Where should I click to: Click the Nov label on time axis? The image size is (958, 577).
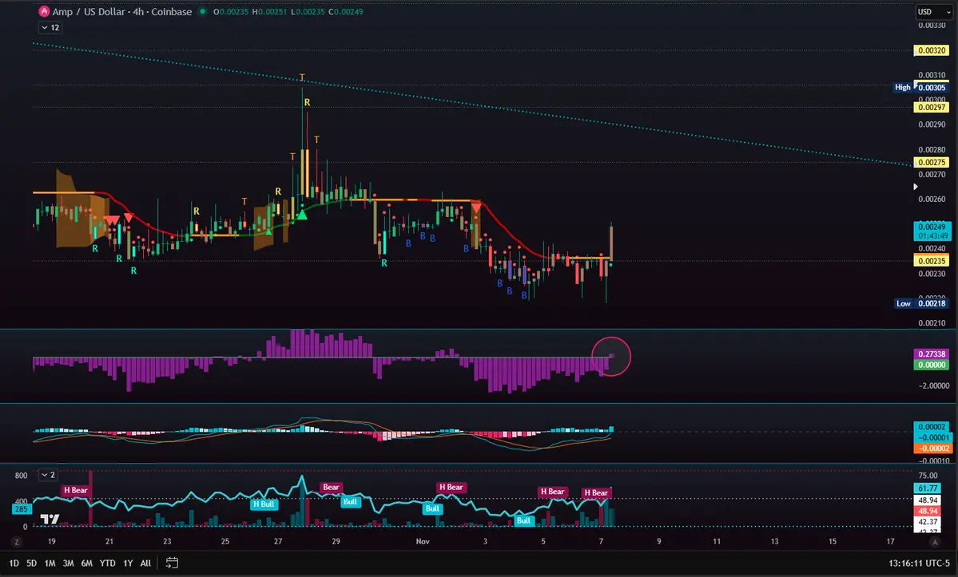[x=423, y=541]
